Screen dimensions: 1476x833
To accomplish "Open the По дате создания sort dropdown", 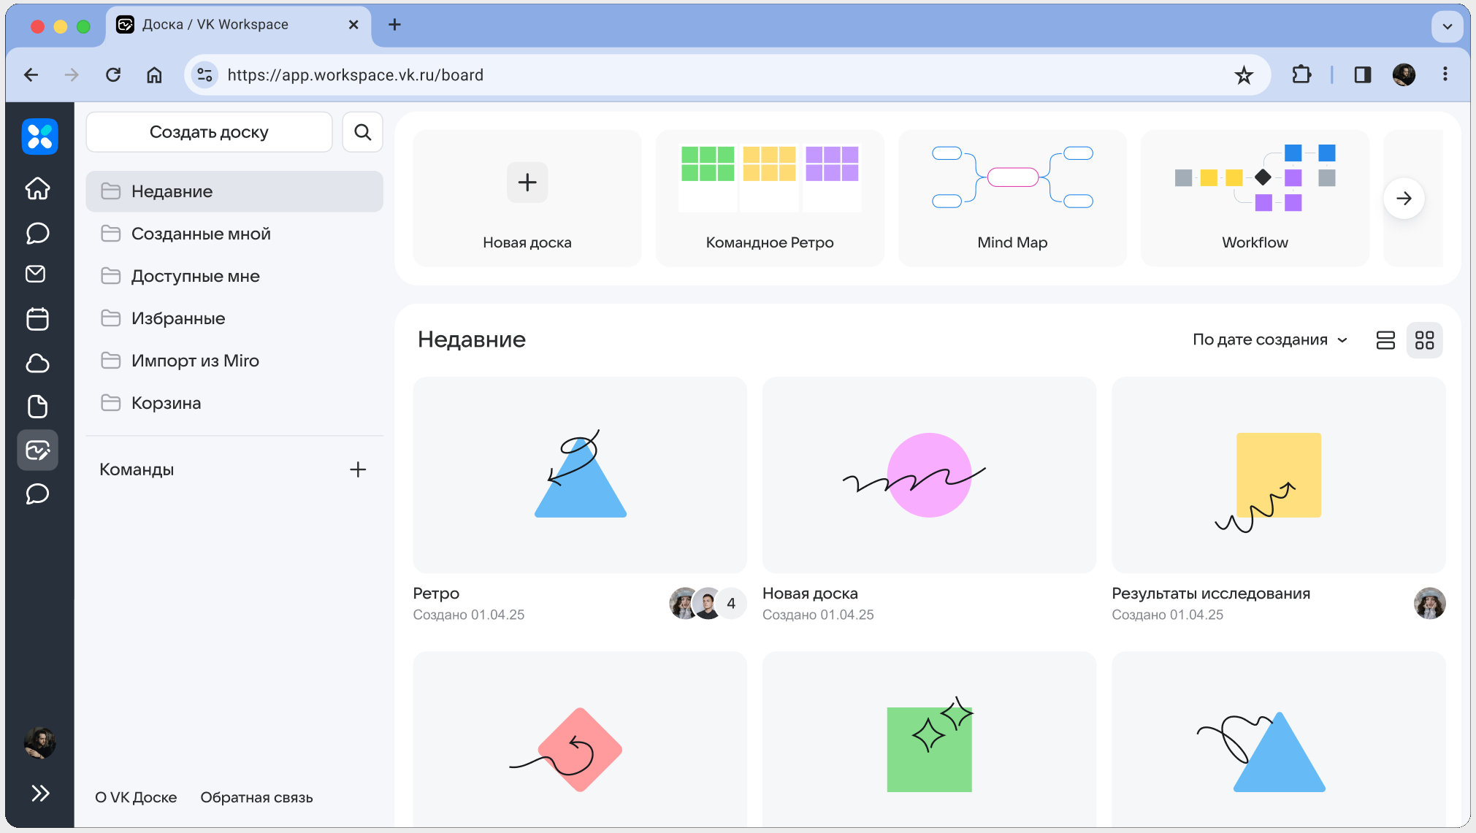I will point(1269,339).
